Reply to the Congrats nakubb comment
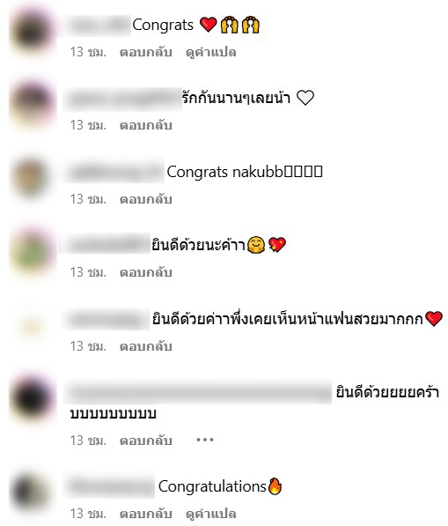This screenshot has width=448, height=526. pos(146,199)
